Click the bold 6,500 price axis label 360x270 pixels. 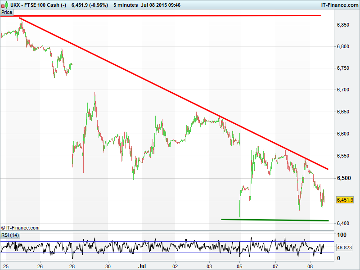(x=344, y=178)
